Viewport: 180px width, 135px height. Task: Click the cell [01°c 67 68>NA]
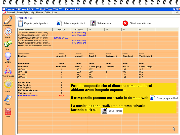[79, 43]
